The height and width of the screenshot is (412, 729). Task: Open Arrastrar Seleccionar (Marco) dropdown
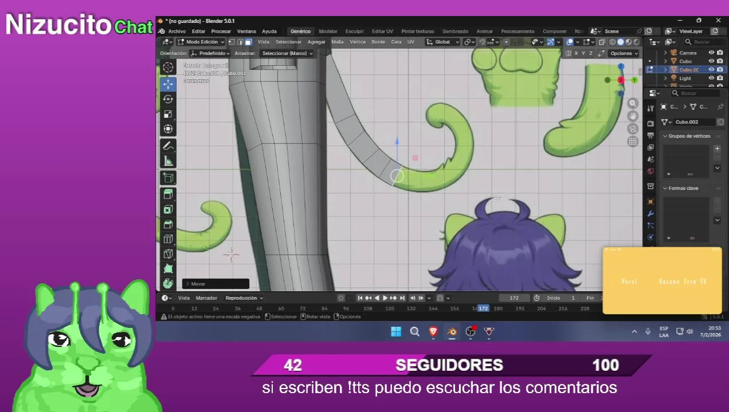click(287, 53)
